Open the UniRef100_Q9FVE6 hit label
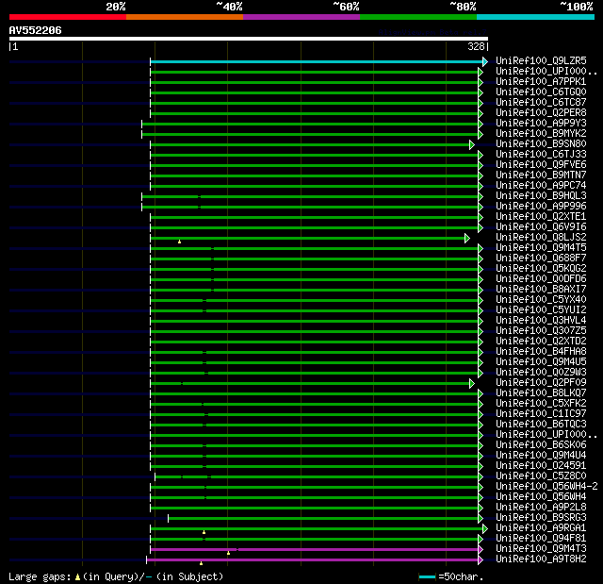This screenshot has width=603, height=584. [x=541, y=165]
